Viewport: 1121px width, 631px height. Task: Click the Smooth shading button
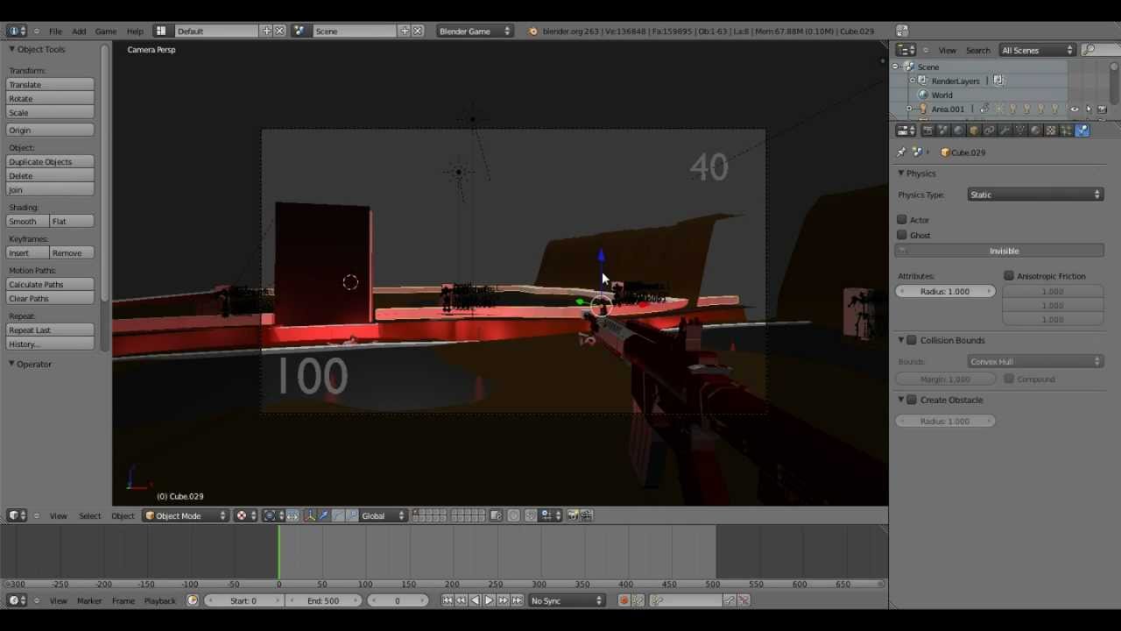(27, 221)
